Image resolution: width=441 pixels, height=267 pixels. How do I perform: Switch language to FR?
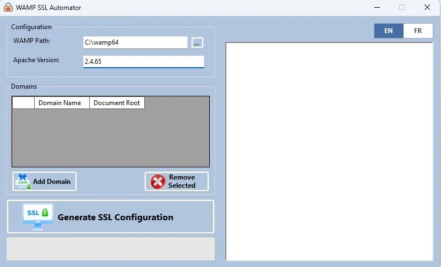tap(418, 31)
